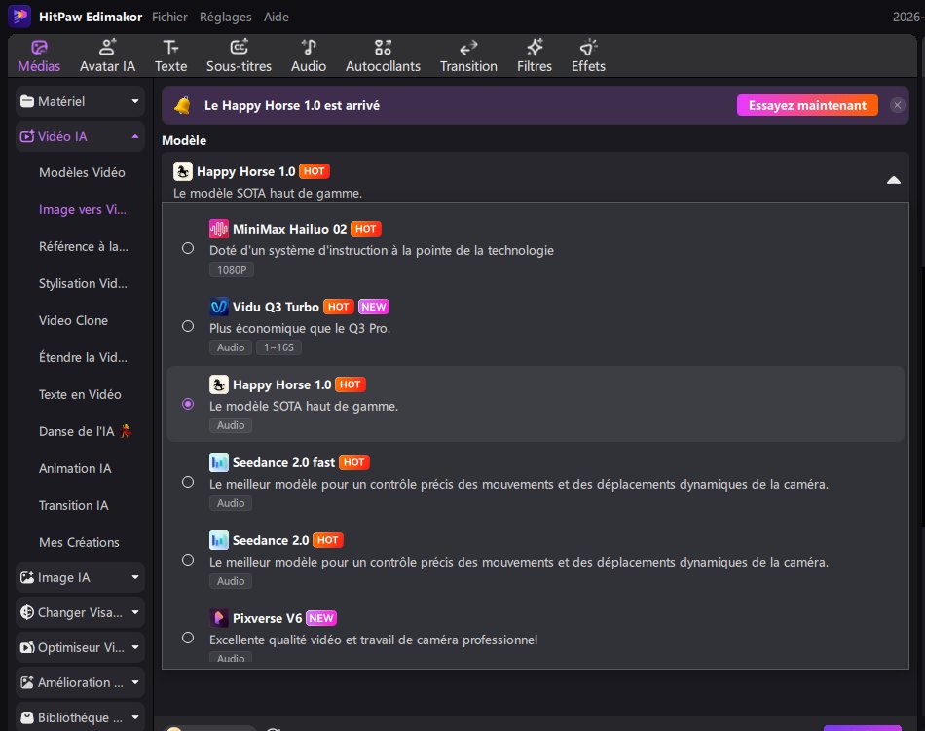Open the Médias tab
This screenshot has height=731, width=925.
[39, 56]
